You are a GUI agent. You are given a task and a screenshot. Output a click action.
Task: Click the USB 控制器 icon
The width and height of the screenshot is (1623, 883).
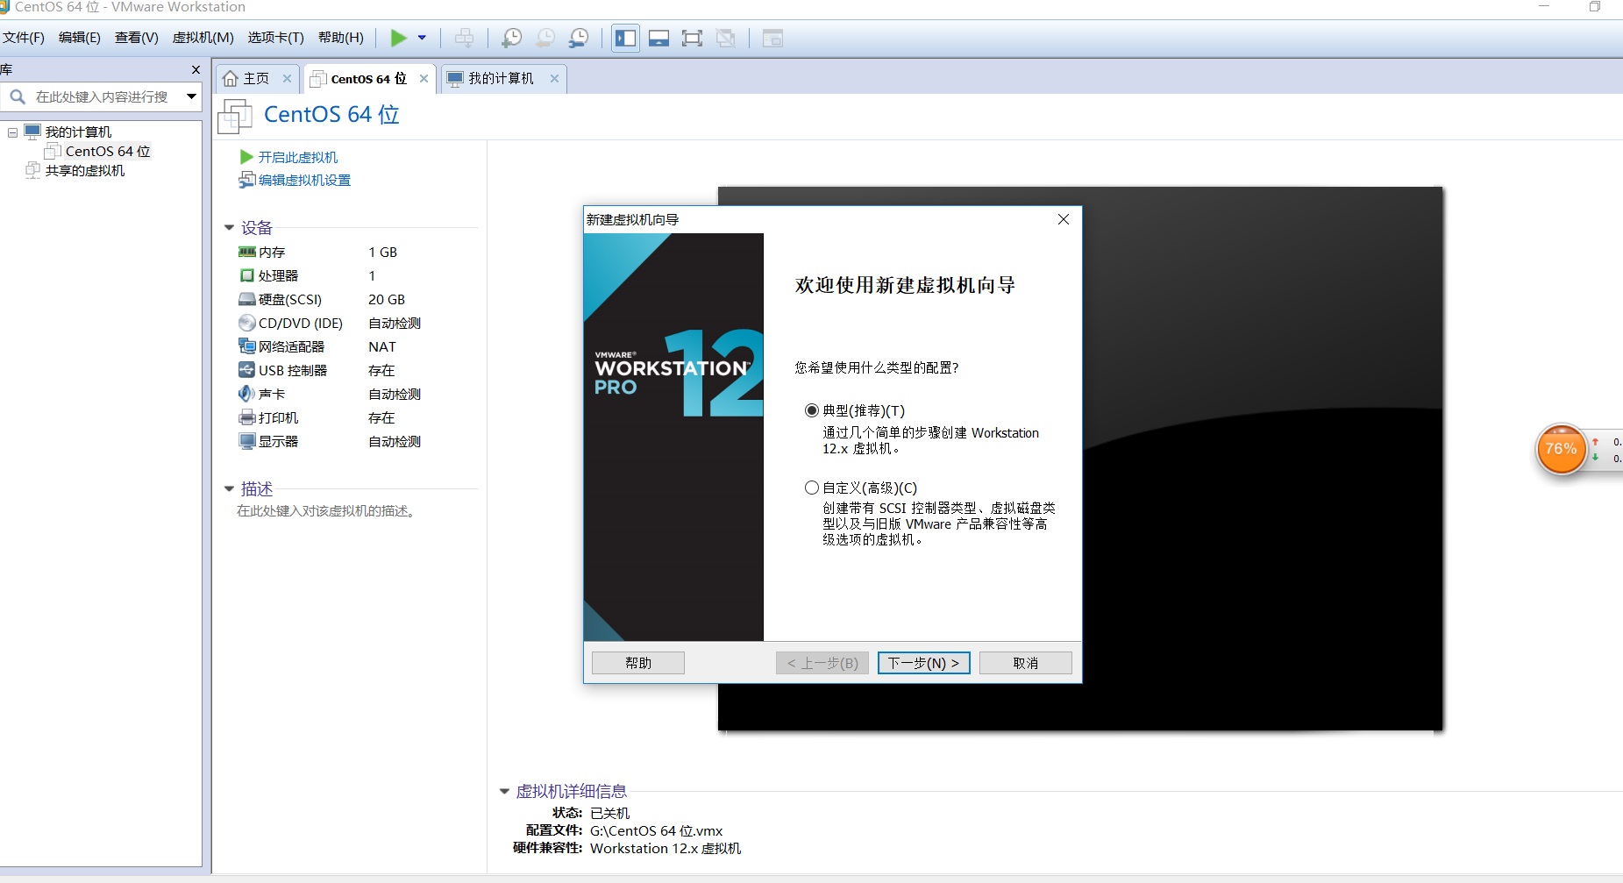[x=247, y=370]
